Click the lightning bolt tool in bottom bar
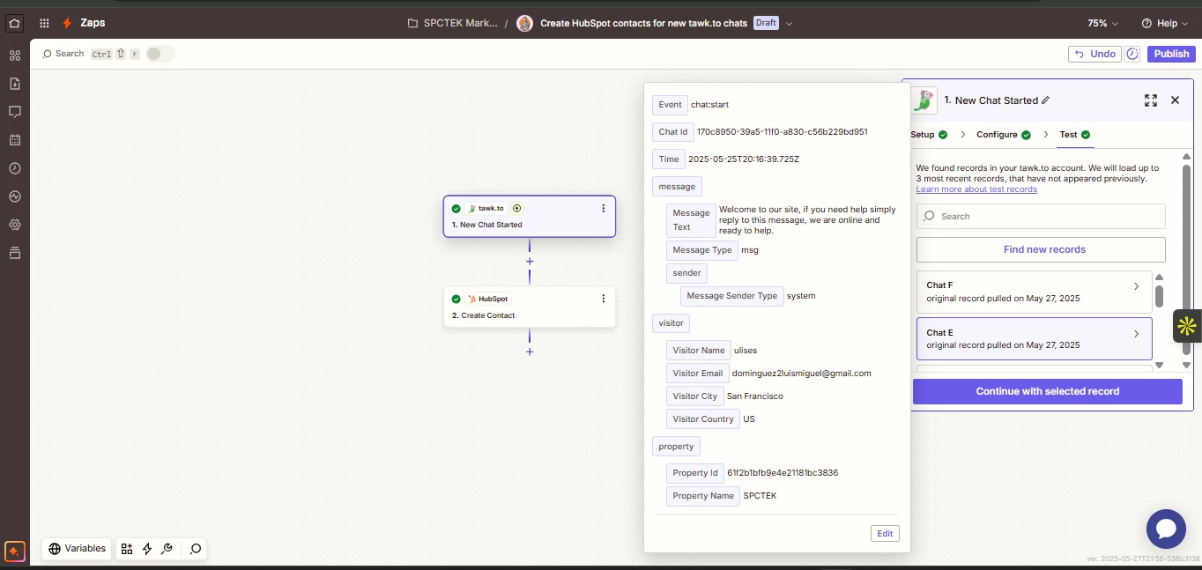This screenshot has height=570, width=1202. tap(147, 549)
